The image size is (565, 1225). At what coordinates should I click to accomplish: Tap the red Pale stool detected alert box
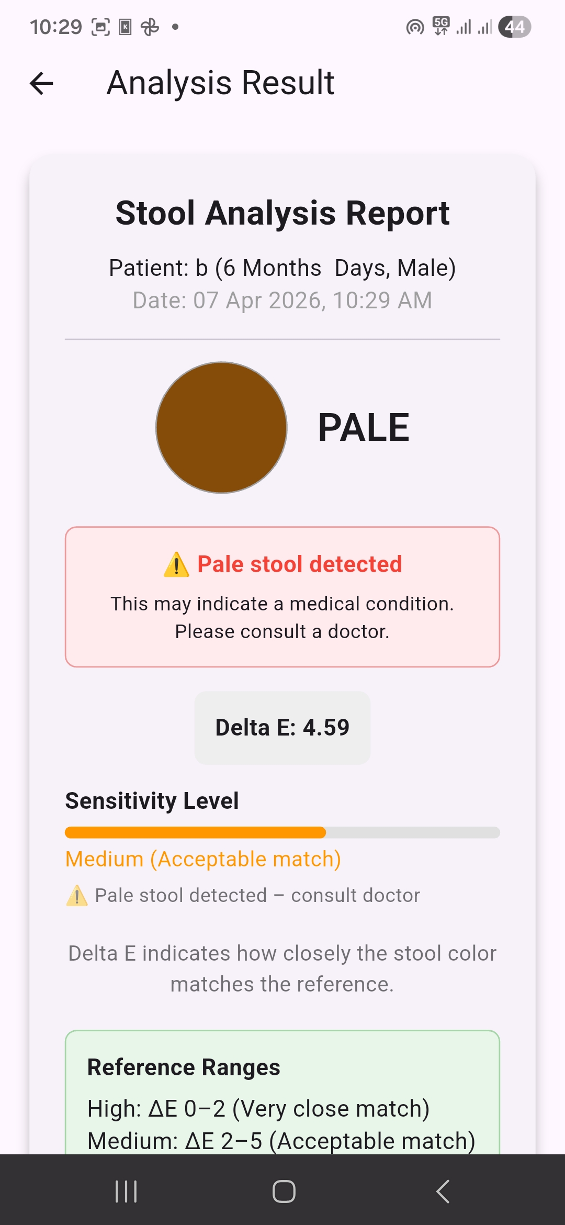click(x=282, y=597)
